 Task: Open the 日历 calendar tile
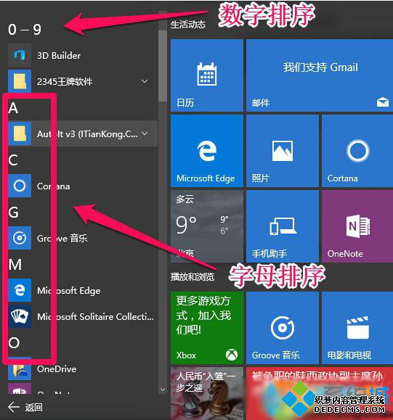coord(207,75)
